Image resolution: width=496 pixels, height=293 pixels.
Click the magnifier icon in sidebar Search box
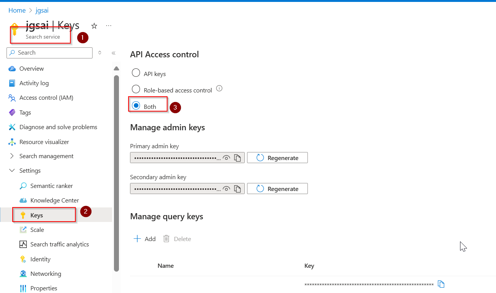click(12, 53)
